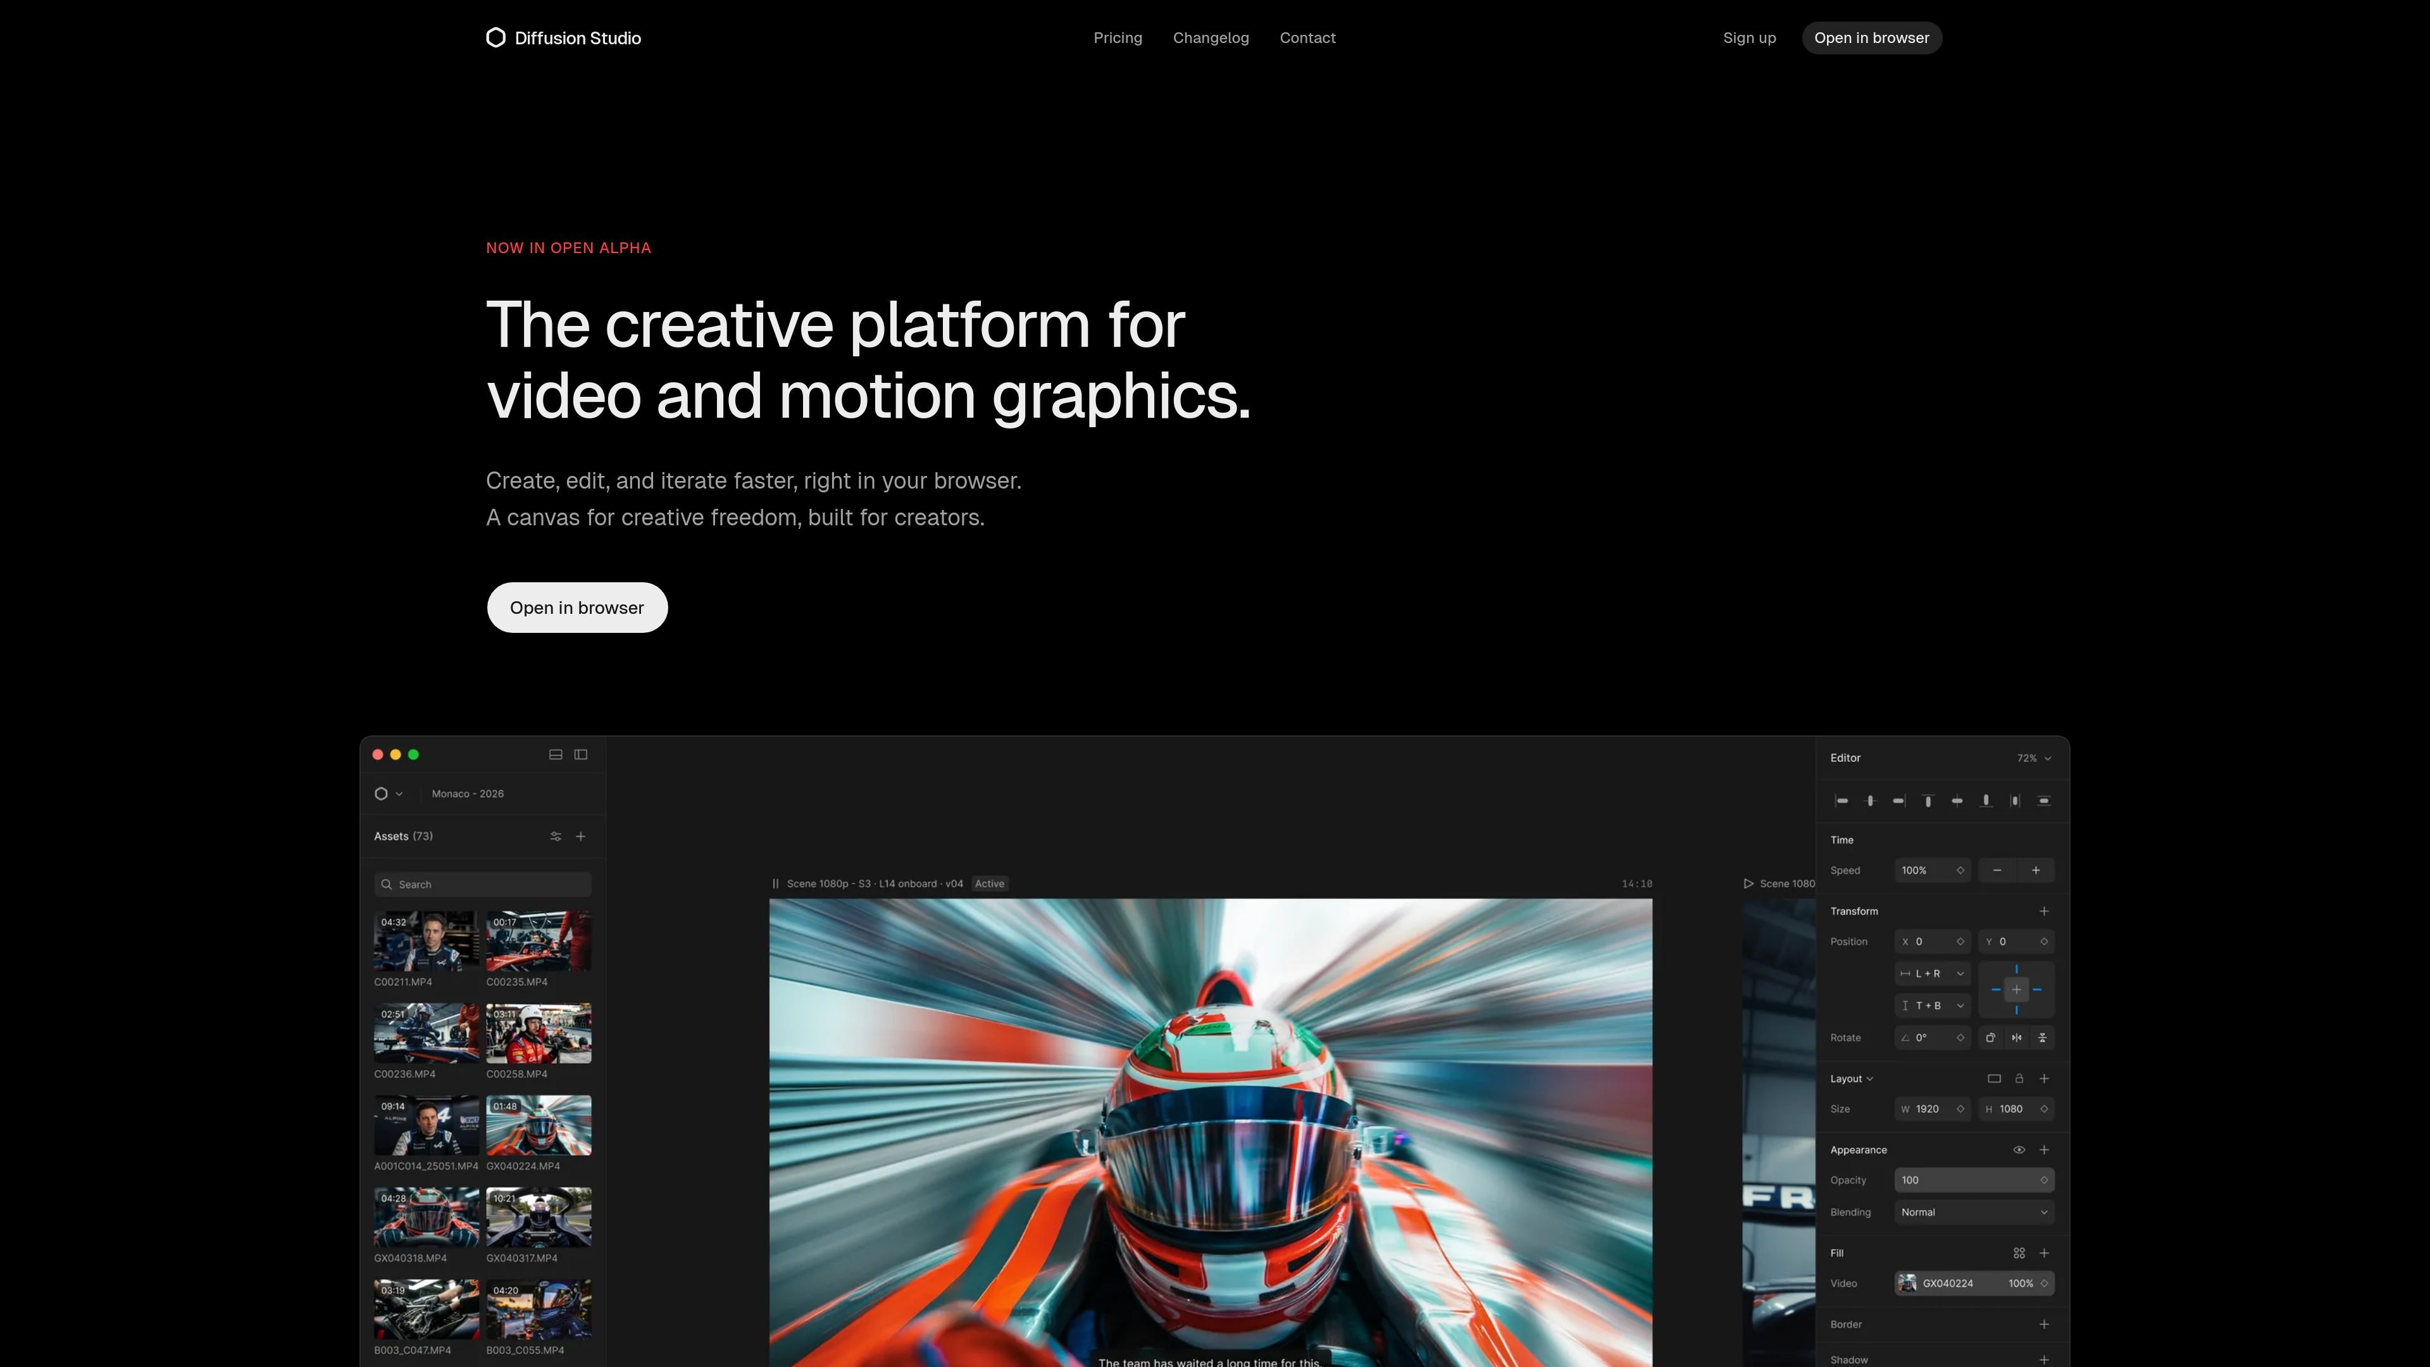The height and width of the screenshot is (1367, 2430).
Task: Click the Opacity 100 slider field
Action: (1974, 1181)
